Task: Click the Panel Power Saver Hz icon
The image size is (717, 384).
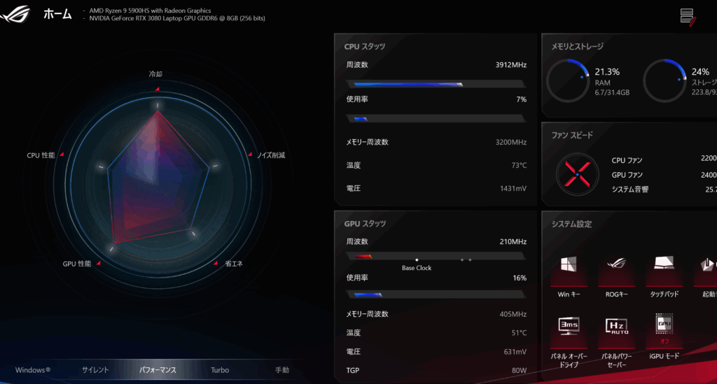Action: [616, 327]
